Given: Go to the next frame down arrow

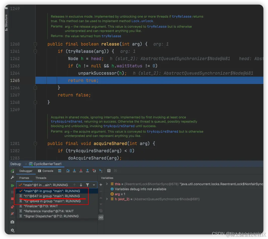Looking at the screenshot, I should pos(81,185).
